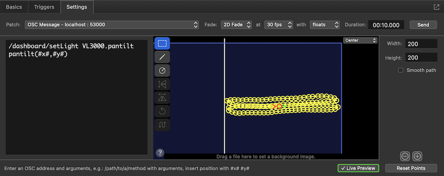Image resolution: width=444 pixels, height=176 pixels.
Task: Click the flip horizontal tool icon
Action: (x=162, y=84)
